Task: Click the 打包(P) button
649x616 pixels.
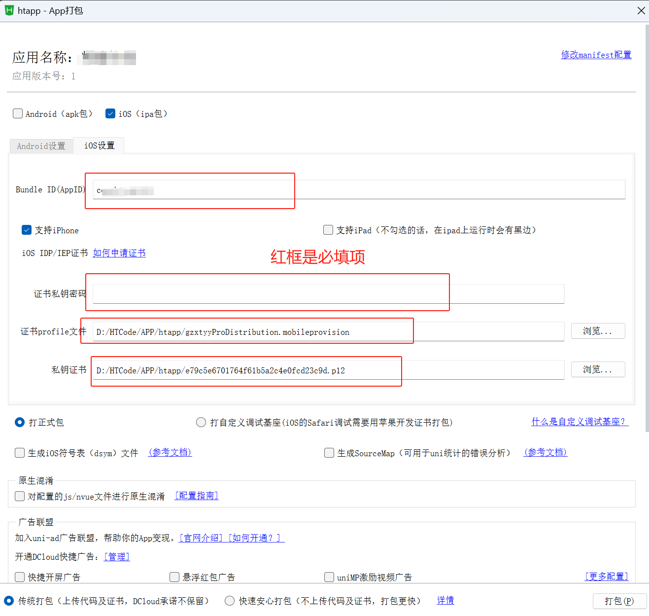Action: point(619,601)
